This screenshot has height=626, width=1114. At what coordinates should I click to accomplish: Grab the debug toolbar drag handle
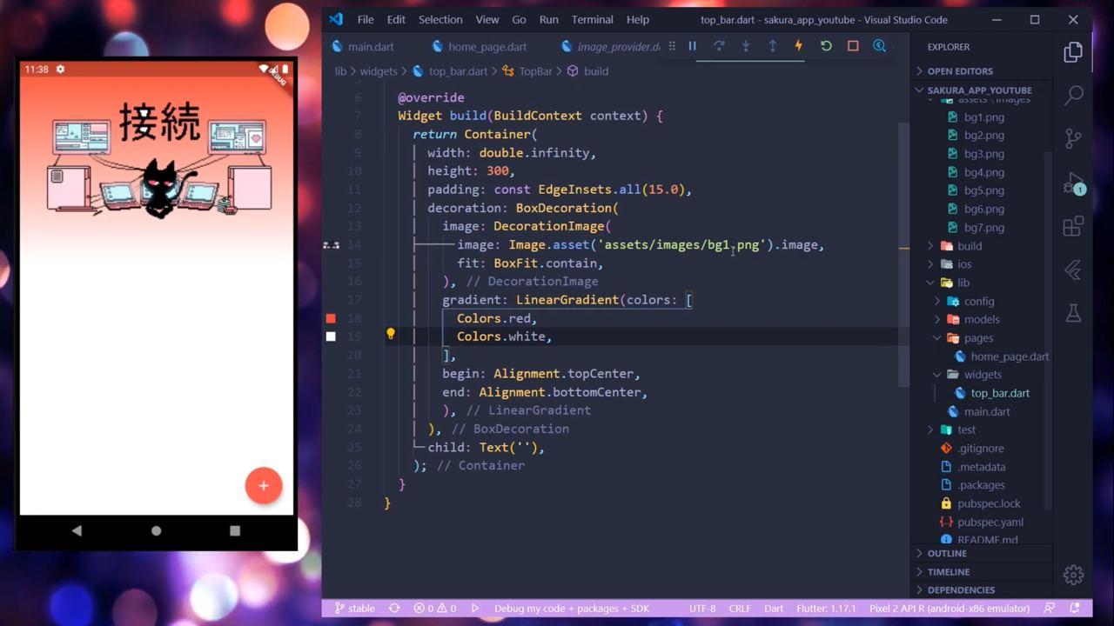coord(672,46)
